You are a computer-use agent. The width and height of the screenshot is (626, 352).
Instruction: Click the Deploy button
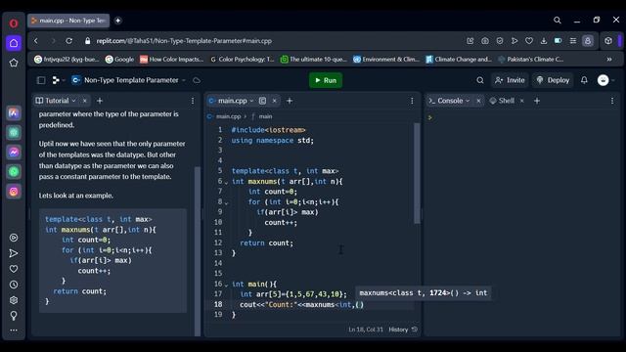coord(553,80)
